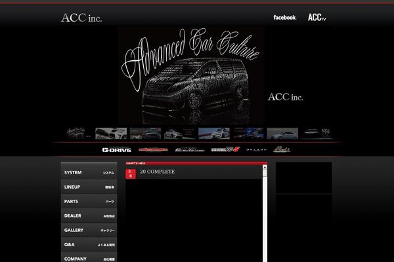
Task: Click the news list scrollbar up arrow
Action: pyautogui.click(x=265, y=167)
